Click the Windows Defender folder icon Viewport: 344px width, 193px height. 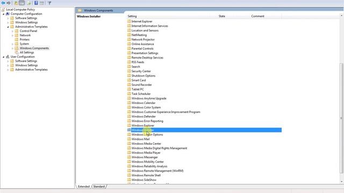click(129, 116)
